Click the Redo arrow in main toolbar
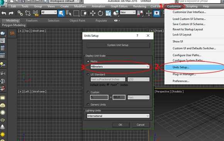Viewport: 224px width, 141px height. (x=11, y=13)
